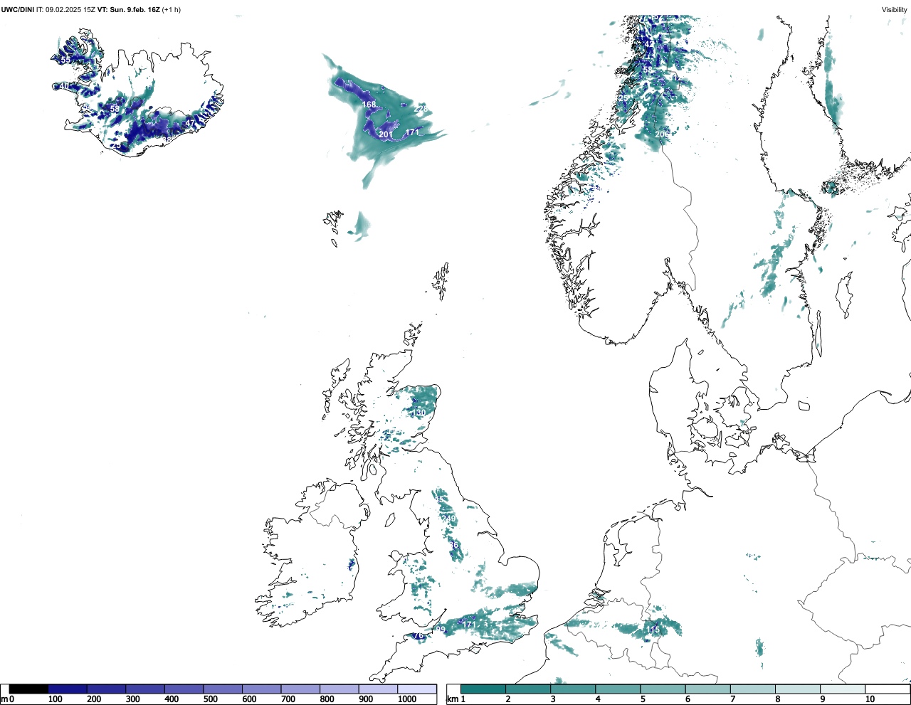Click the 2 tick label on km scale

pos(508,699)
